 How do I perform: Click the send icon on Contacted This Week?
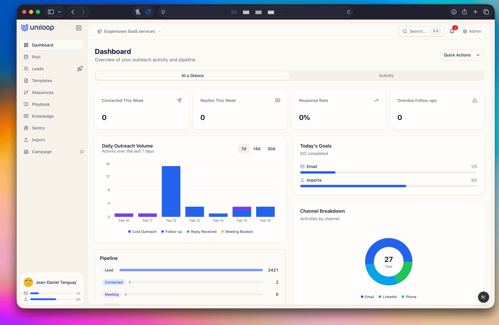[179, 100]
